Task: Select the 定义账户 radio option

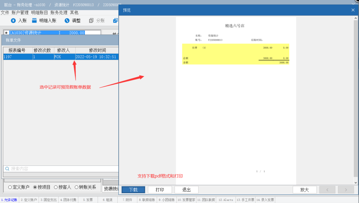Action: (10, 187)
